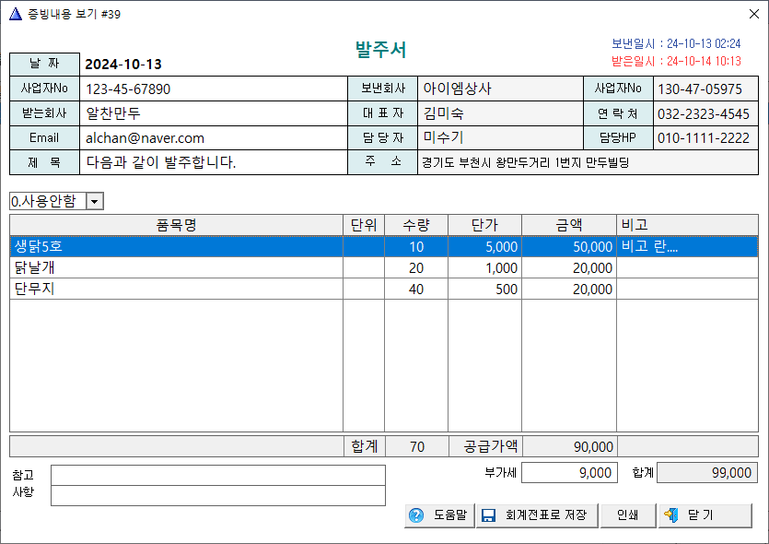Select the 생닭5호 item row

tap(384, 246)
